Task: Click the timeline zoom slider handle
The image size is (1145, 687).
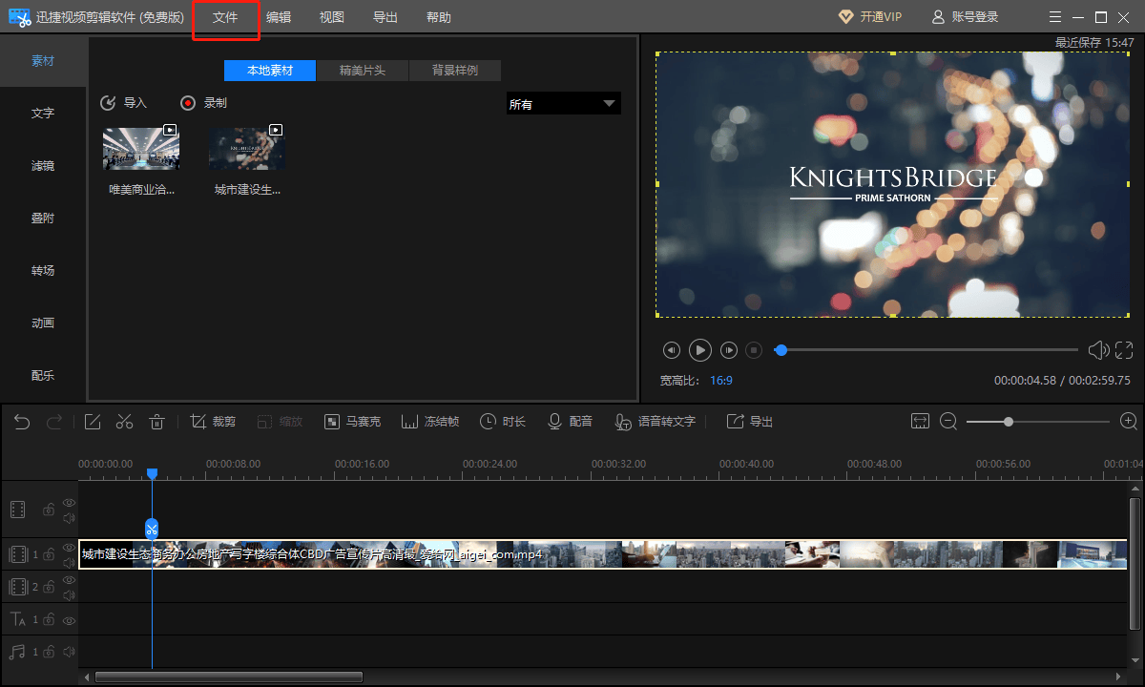Action: click(x=1009, y=422)
